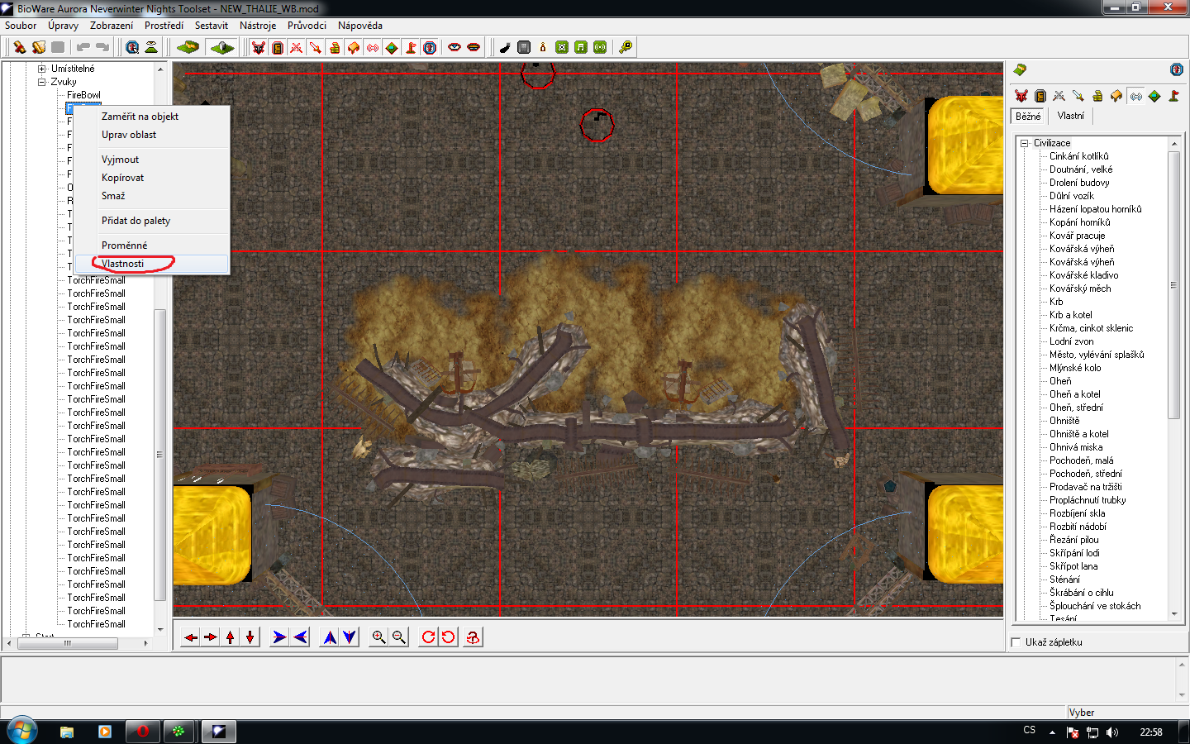1190x744 pixels.
Task: Expand the Umístitelné tree node
Action: click(41, 69)
